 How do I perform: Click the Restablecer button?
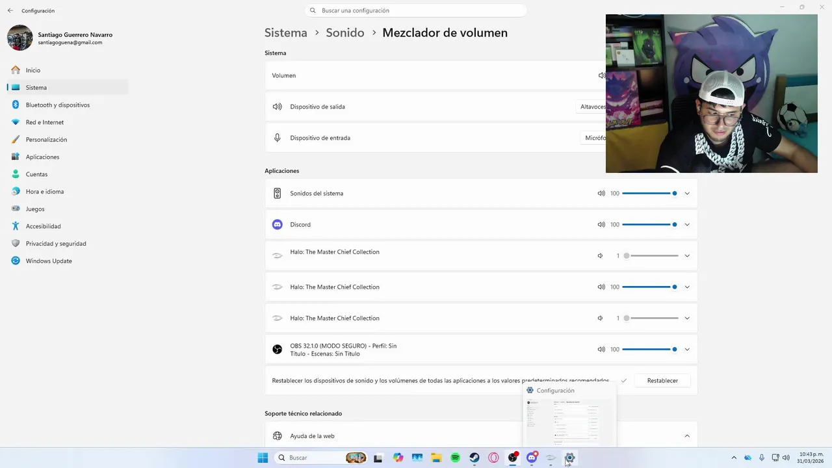pyautogui.click(x=662, y=381)
